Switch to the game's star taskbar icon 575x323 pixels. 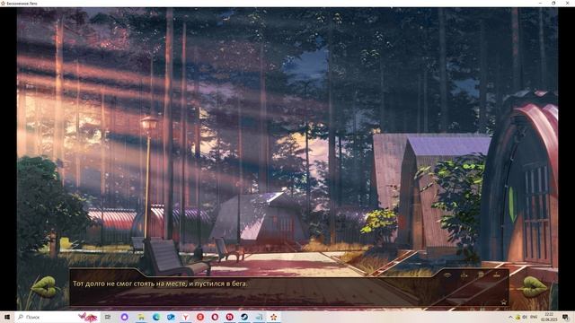coord(273,317)
